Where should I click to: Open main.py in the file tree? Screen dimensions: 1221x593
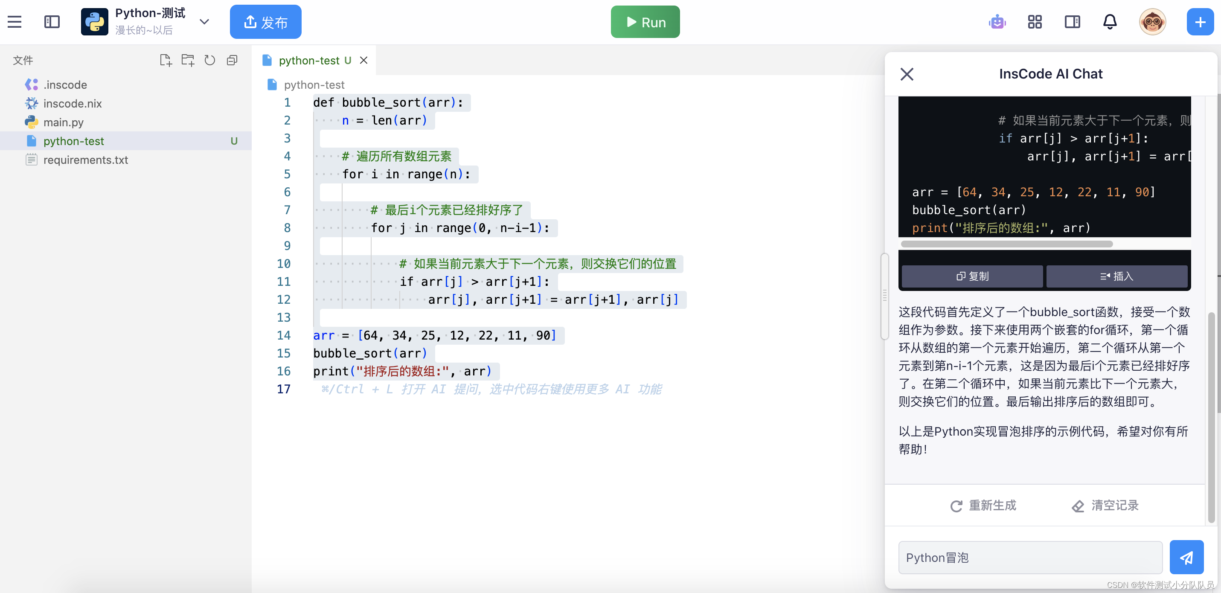(x=63, y=122)
